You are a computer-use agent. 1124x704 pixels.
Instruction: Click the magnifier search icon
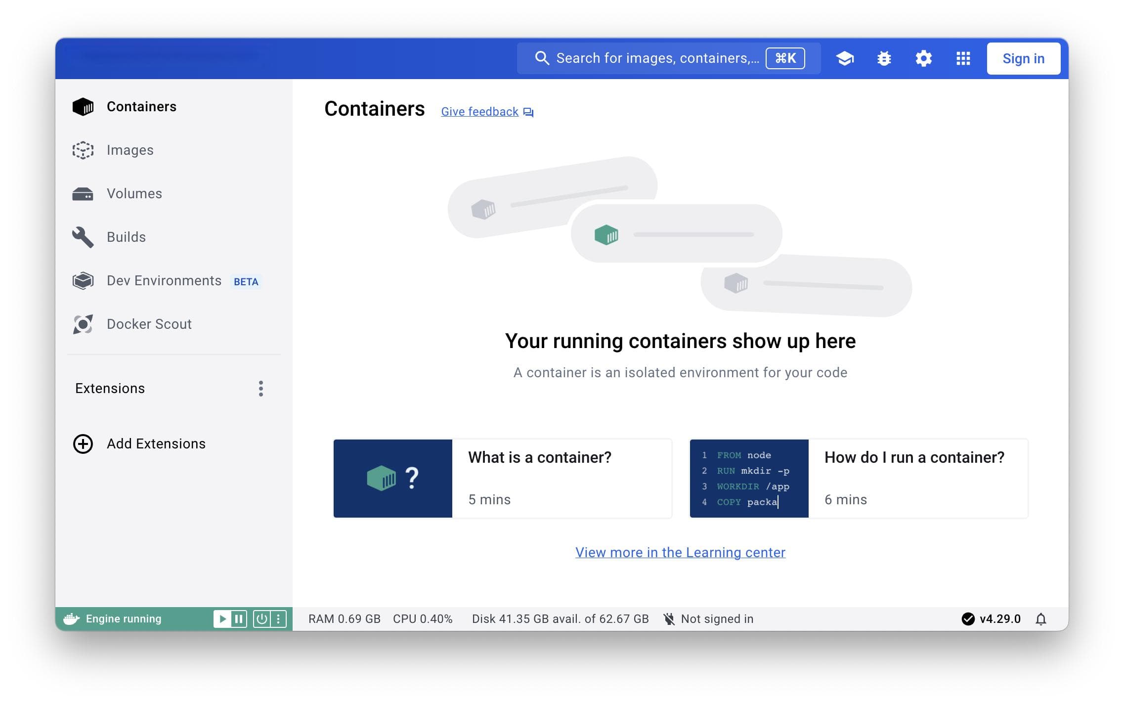click(542, 58)
